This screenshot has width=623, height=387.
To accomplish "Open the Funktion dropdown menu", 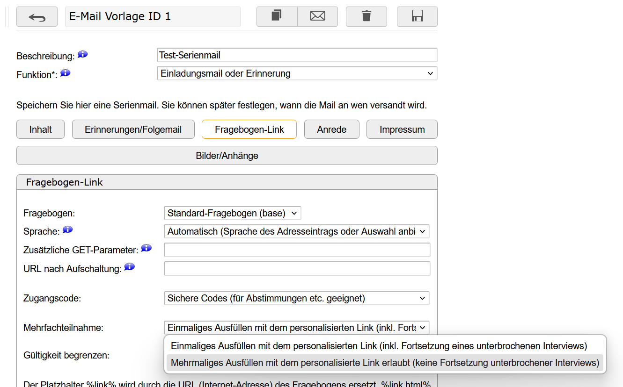I will [297, 73].
